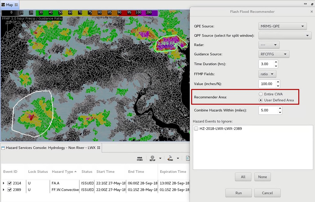
Task: Select the Entire CWA radio option
Action: tap(261, 94)
